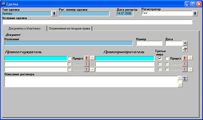Click Правоотчуждатель list scroll down arrow
The height and width of the screenshot is (120, 203).
pyautogui.click(x=92, y=70)
